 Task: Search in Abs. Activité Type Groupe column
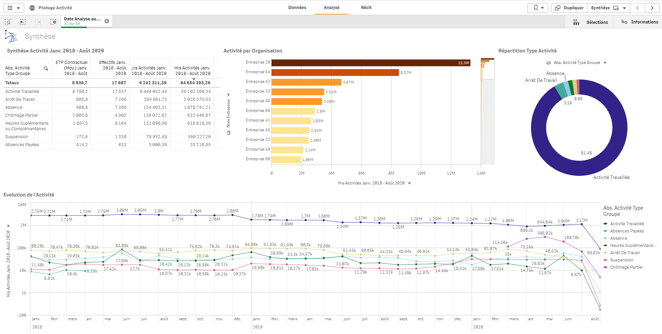(x=46, y=68)
